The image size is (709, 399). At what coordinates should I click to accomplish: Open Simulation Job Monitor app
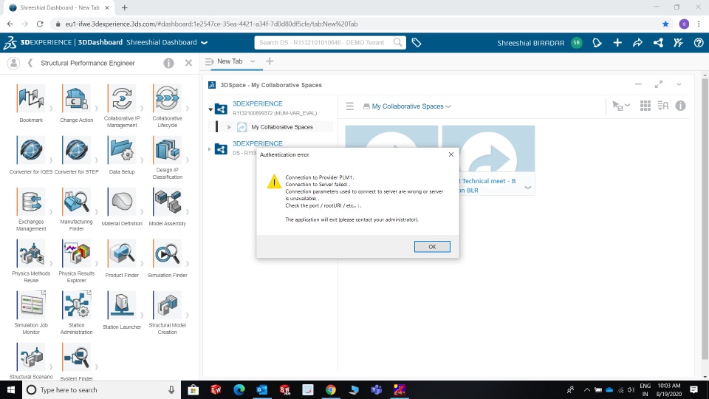point(31,305)
